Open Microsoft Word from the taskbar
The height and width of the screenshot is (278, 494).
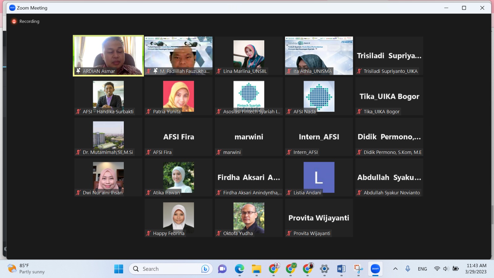click(341, 269)
